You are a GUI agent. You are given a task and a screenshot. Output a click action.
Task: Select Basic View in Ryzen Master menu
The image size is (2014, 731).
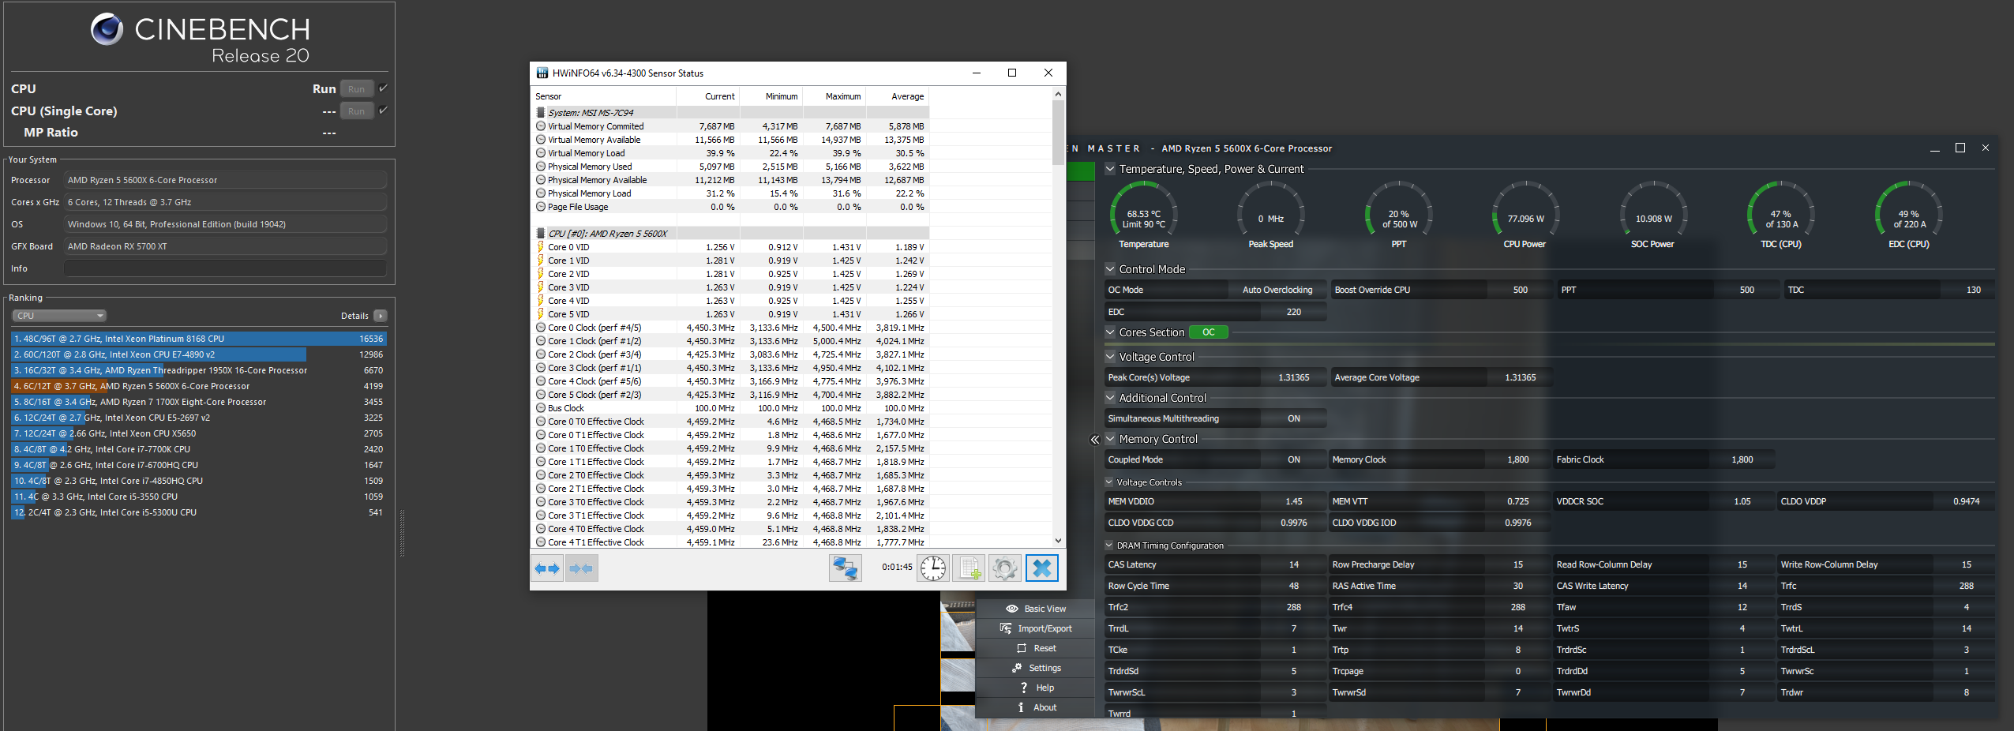(1036, 609)
